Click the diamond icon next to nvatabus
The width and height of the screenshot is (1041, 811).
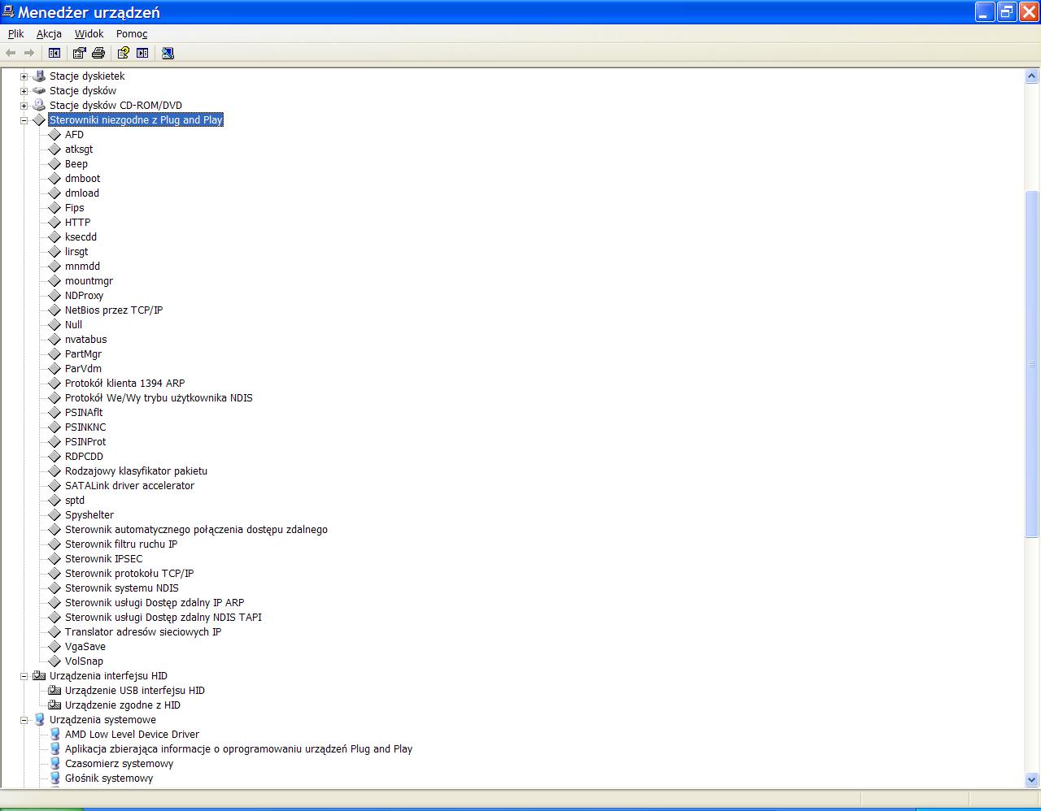point(54,340)
